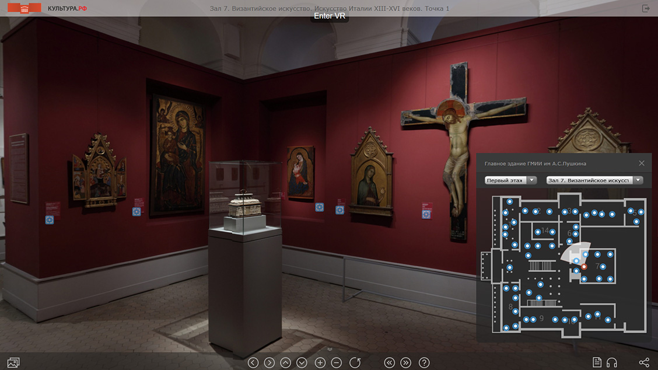Click the red current-position marker on the map
Image resolution: width=658 pixels, height=370 pixels.
tap(584, 267)
